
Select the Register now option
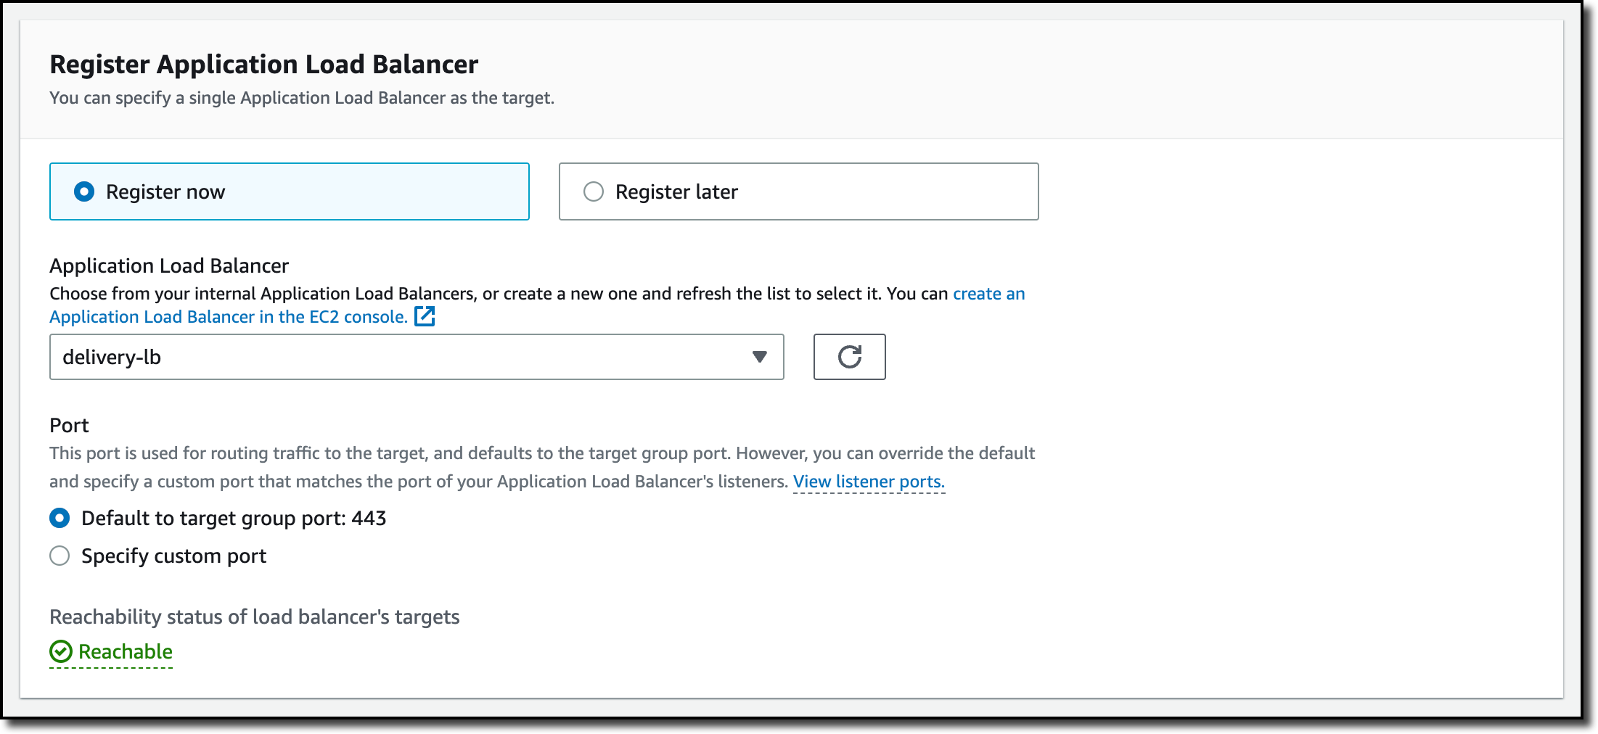tap(289, 191)
